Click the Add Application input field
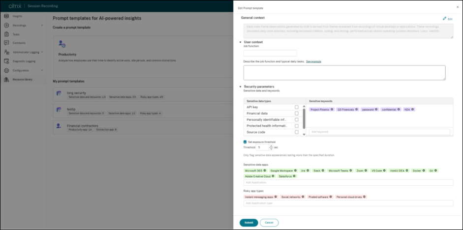The image size is (463, 230). click(x=348, y=182)
